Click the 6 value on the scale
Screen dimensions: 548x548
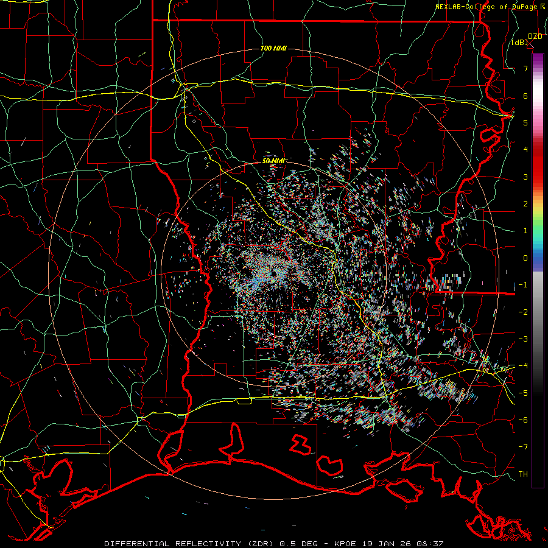pos(525,96)
